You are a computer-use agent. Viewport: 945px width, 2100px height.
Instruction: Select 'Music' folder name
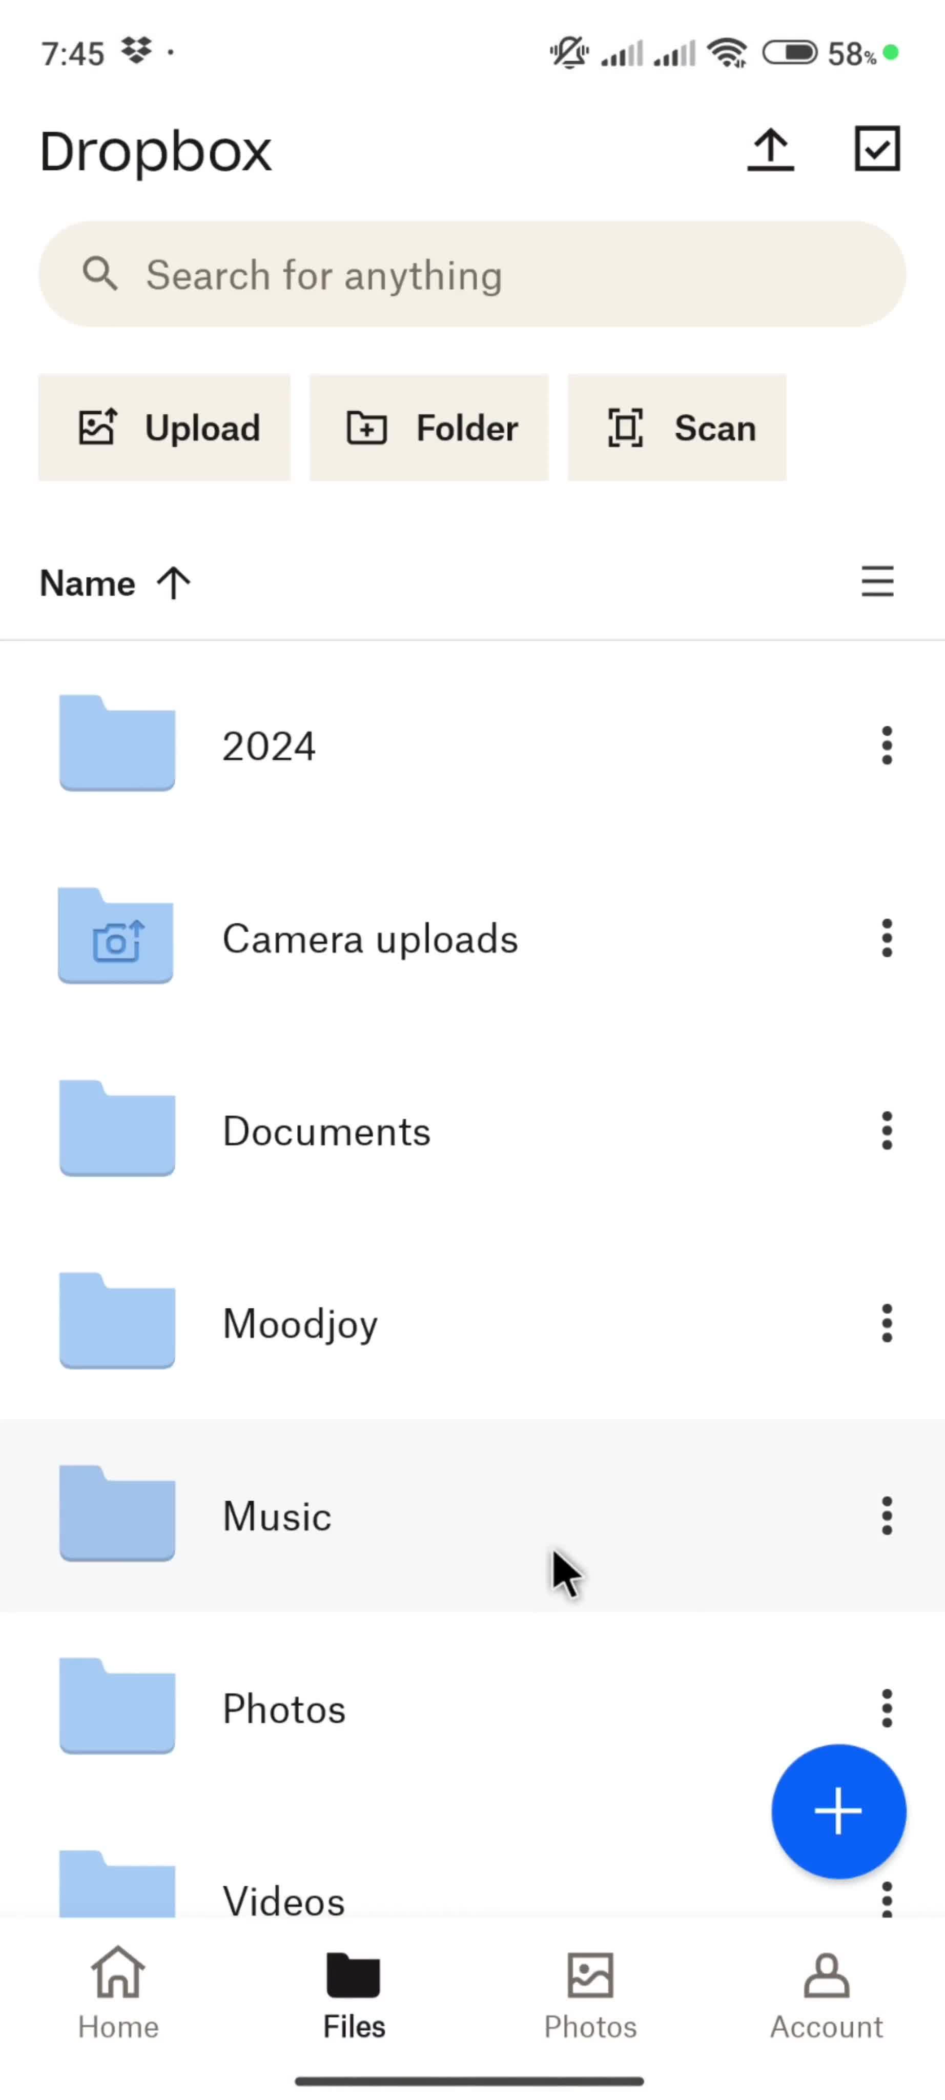coord(277,1517)
